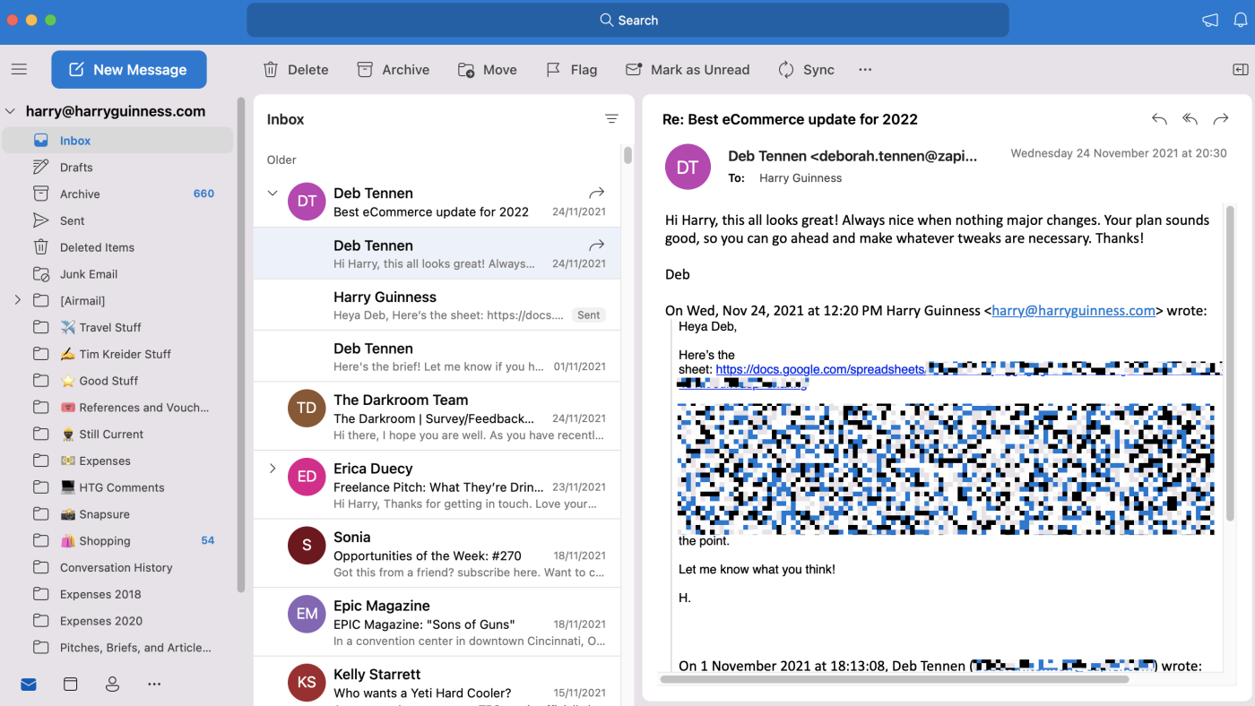Open the Travel Stuff folder
Screen dimensions: 1255x706
coord(117,327)
